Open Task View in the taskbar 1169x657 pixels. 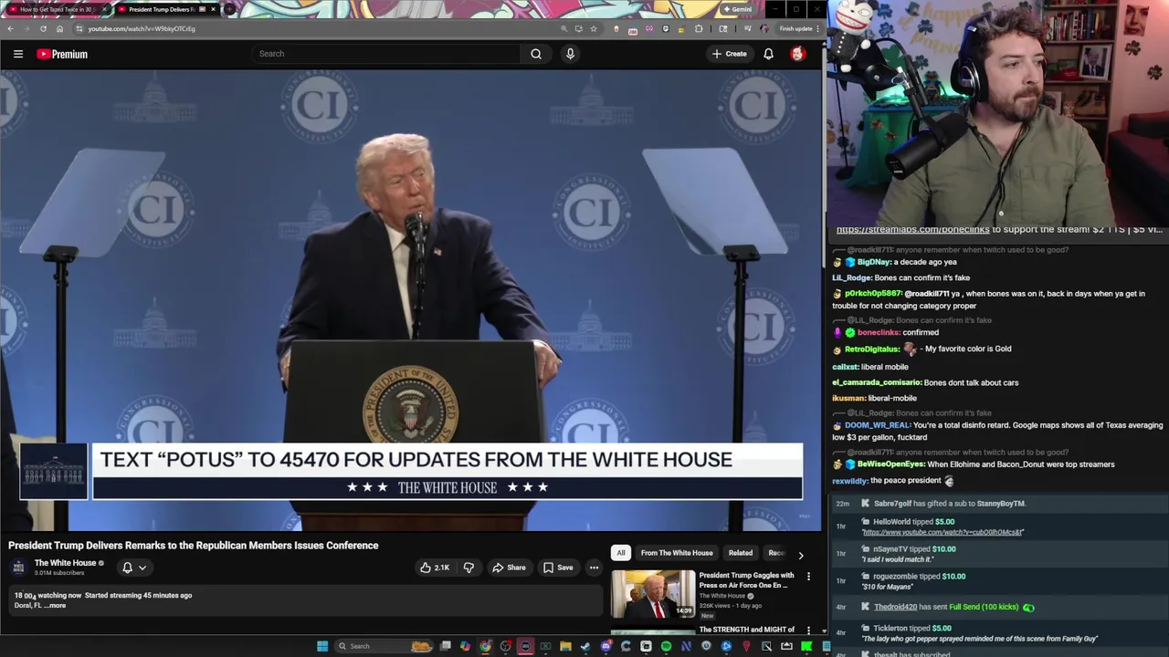[x=445, y=646]
